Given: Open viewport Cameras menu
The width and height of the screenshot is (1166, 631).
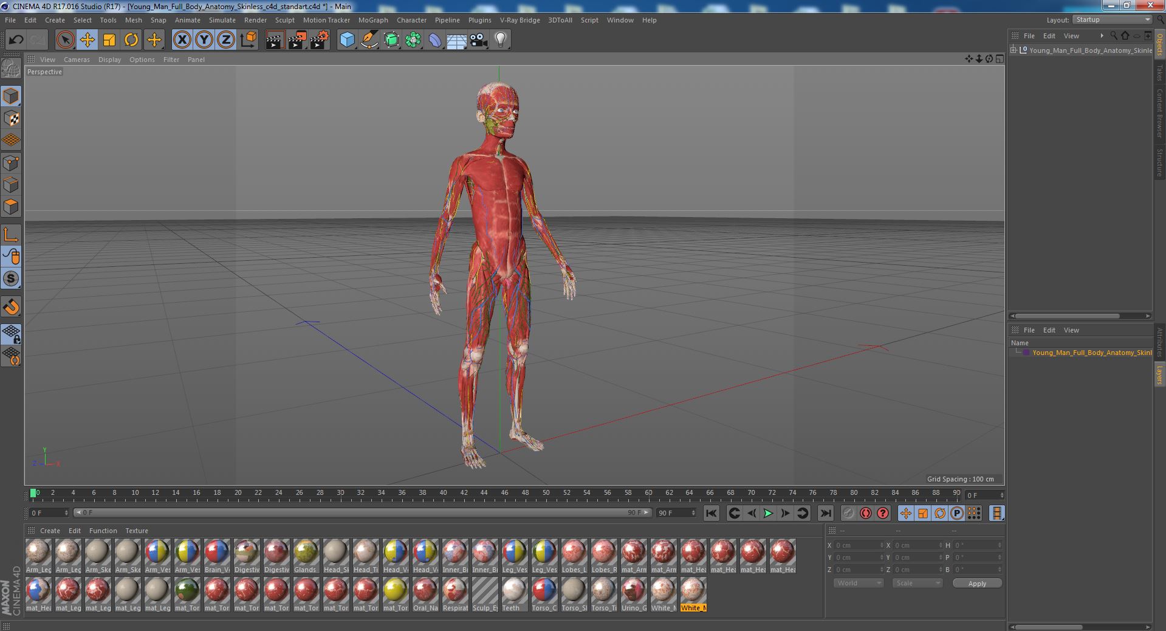Looking at the screenshot, I should click(x=77, y=60).
